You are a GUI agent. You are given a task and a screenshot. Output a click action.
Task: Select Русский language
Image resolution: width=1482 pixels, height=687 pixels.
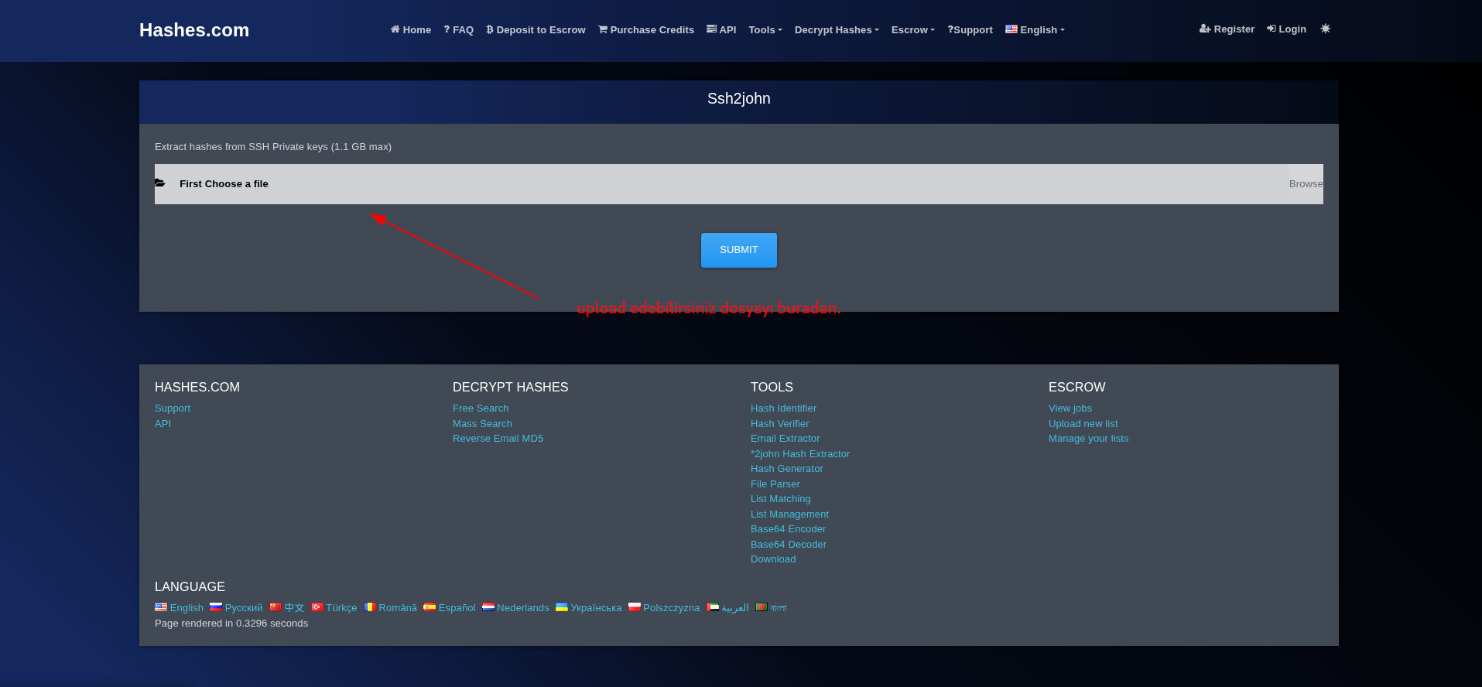[237, 608]
